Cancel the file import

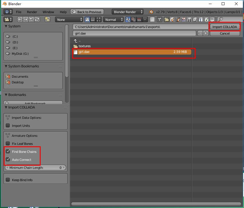(225, 33)
